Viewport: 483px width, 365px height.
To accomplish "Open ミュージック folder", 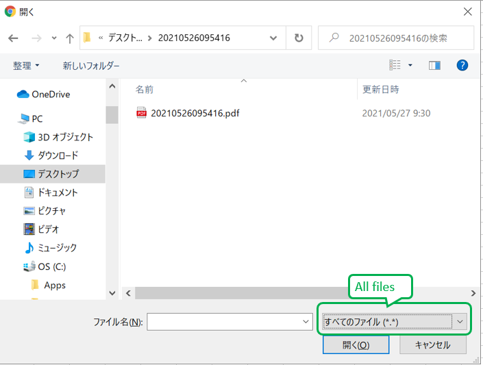I will click(x=51, y=248).
